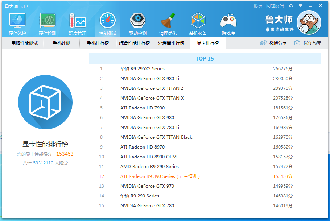The height and width of the screenshot is (221, 330).
Task: Select 华硕 R9 290 Series row
Action: 205,196
